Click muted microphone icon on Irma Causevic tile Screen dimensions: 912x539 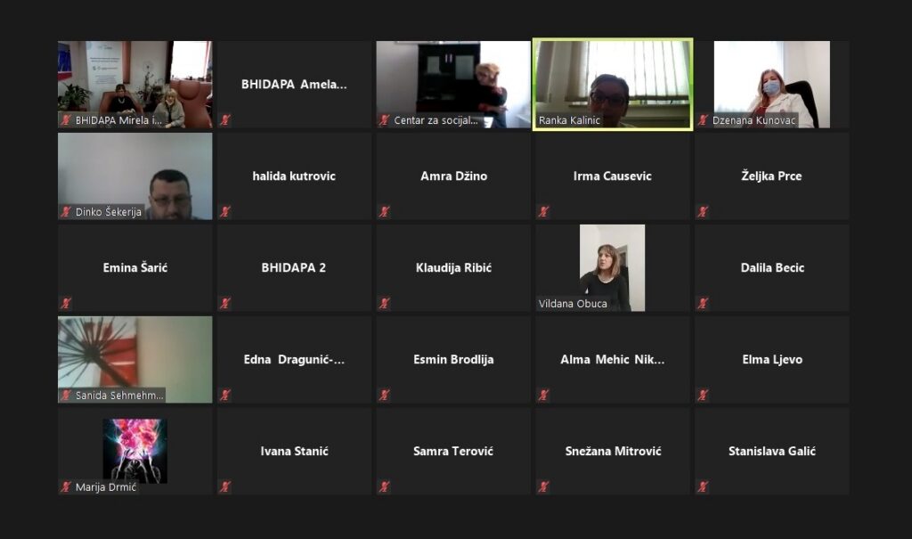pyautogui.click(x=543, y=212)
